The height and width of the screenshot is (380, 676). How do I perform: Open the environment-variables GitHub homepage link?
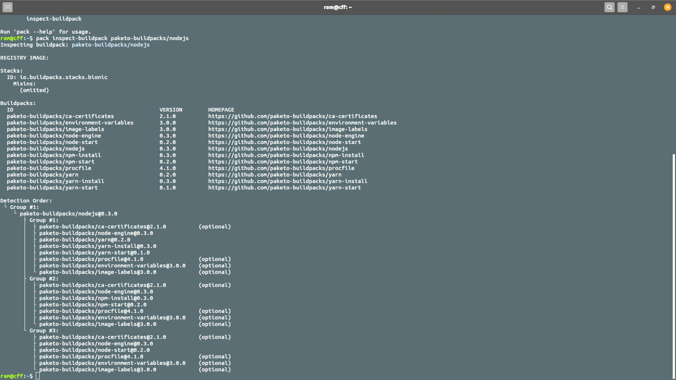click(x=302, y=123)
